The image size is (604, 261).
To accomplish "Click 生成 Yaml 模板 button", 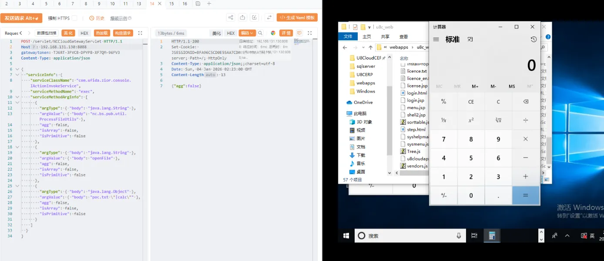I will point(297,18).
